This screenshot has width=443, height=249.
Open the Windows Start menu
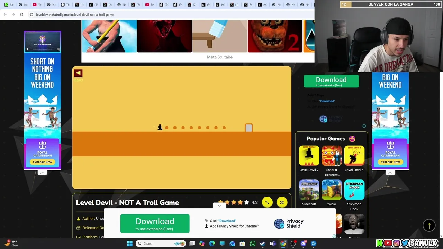tap(130, 243)
